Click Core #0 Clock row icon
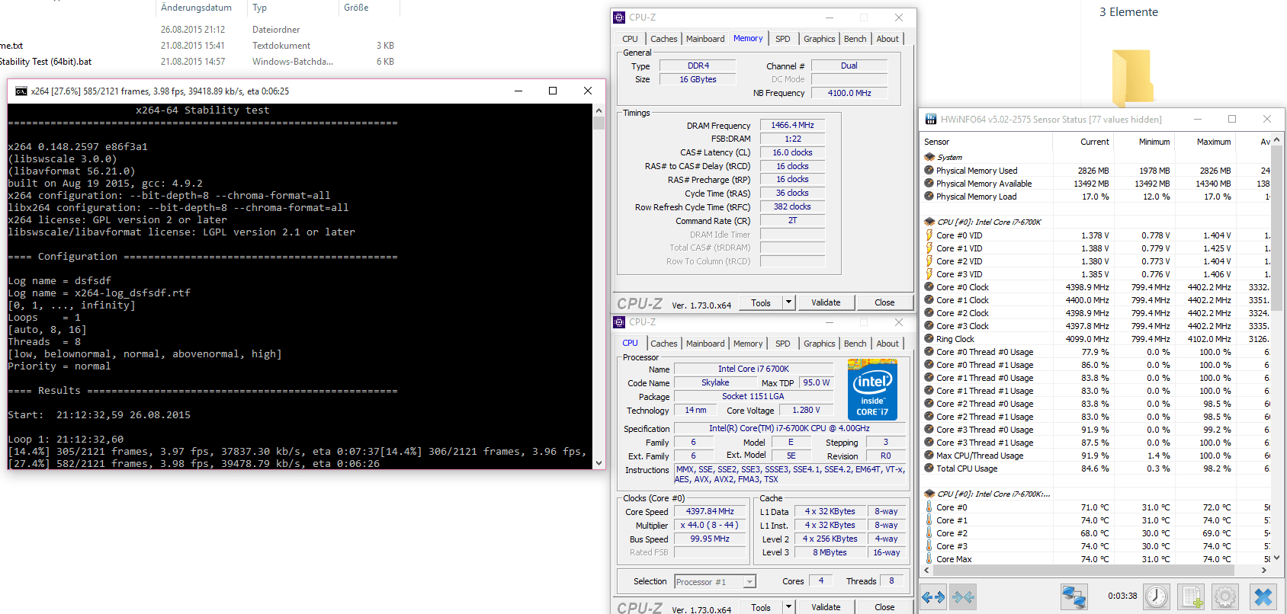Viewport: 1287px width, 614px height. (x=929, y=287)
